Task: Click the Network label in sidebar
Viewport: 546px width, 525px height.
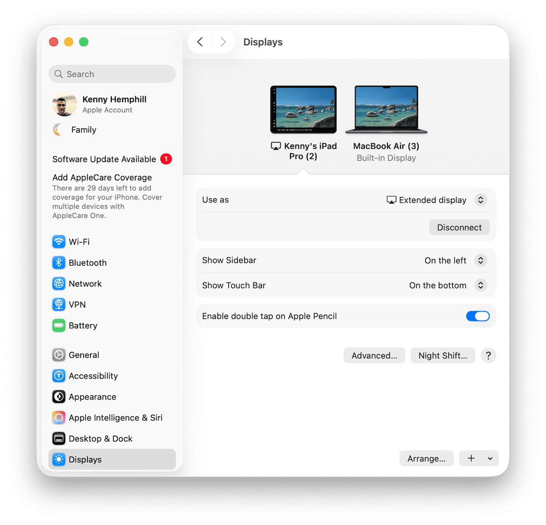Action: click(x=85, y=284)
